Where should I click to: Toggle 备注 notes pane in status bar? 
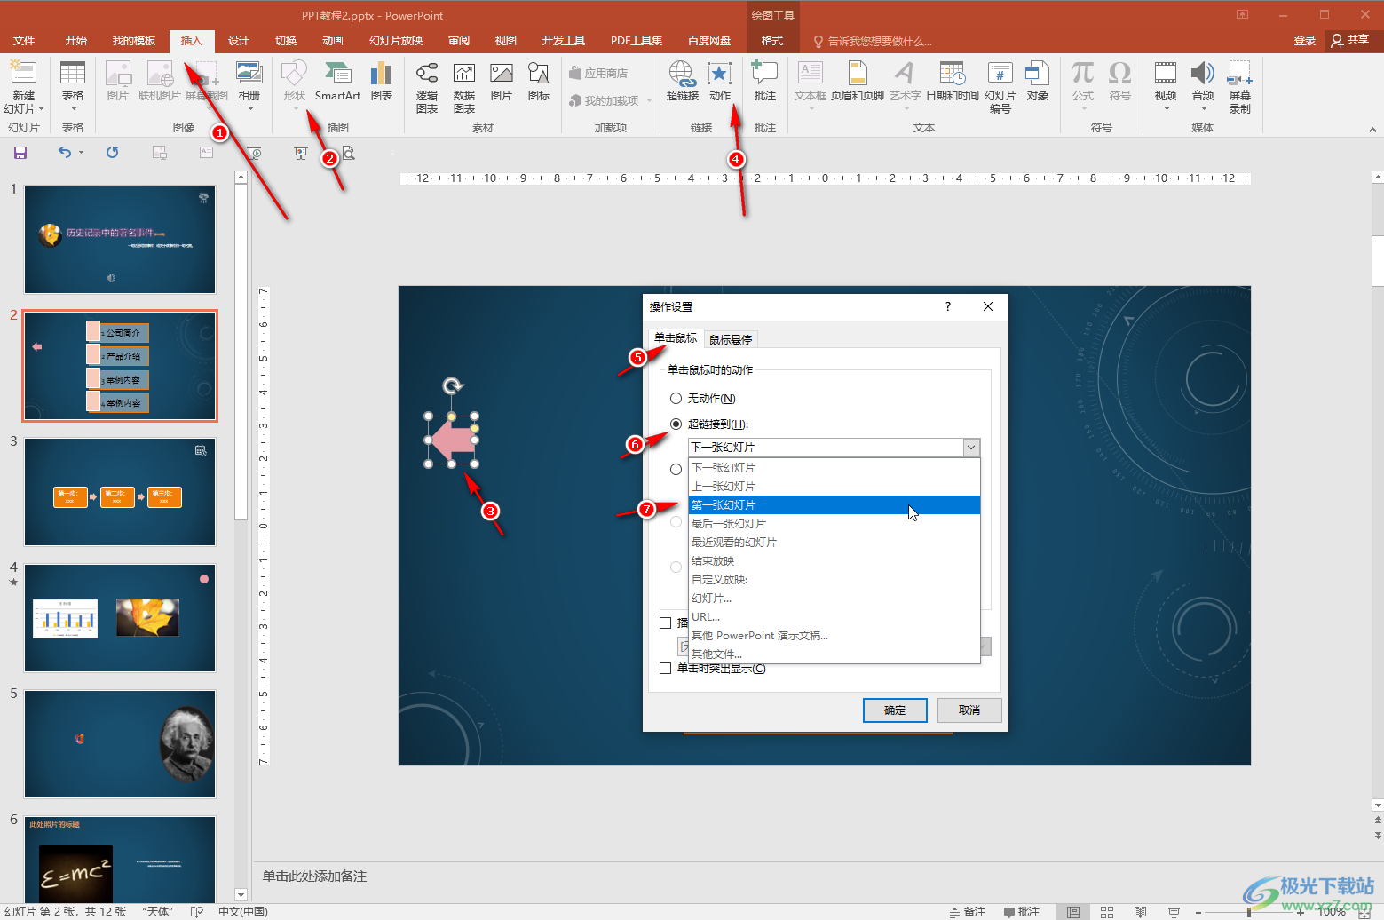(x=968, y=912)
